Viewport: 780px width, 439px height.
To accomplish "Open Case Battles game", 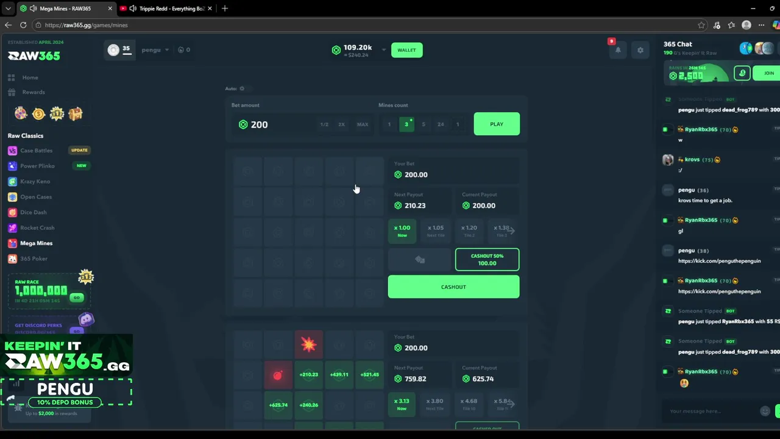I will coord(36,151).
